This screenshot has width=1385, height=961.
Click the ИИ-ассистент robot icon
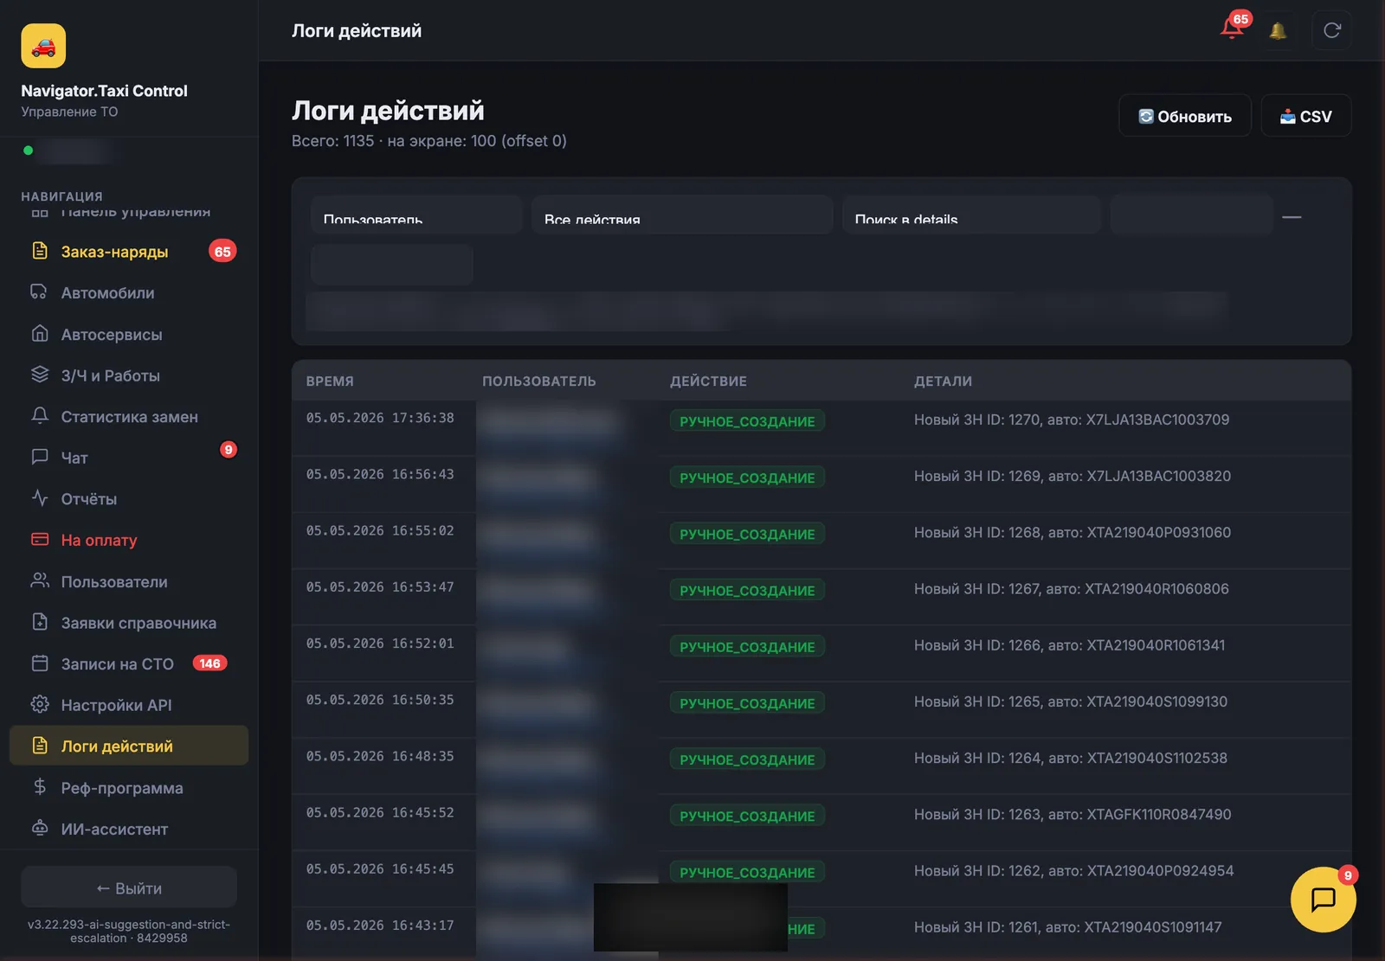pyautogui.click(x=40, y=829)
